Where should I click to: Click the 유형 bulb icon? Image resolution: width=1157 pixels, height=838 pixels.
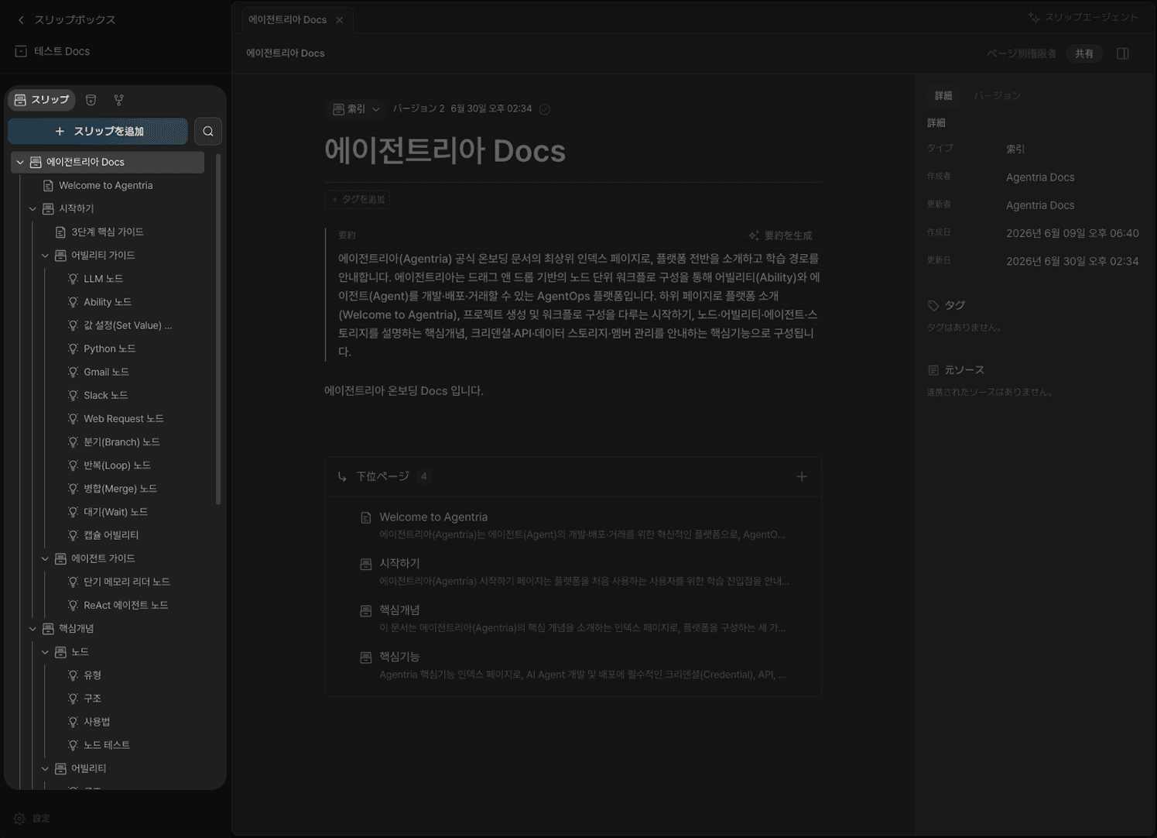click(73, 675)
